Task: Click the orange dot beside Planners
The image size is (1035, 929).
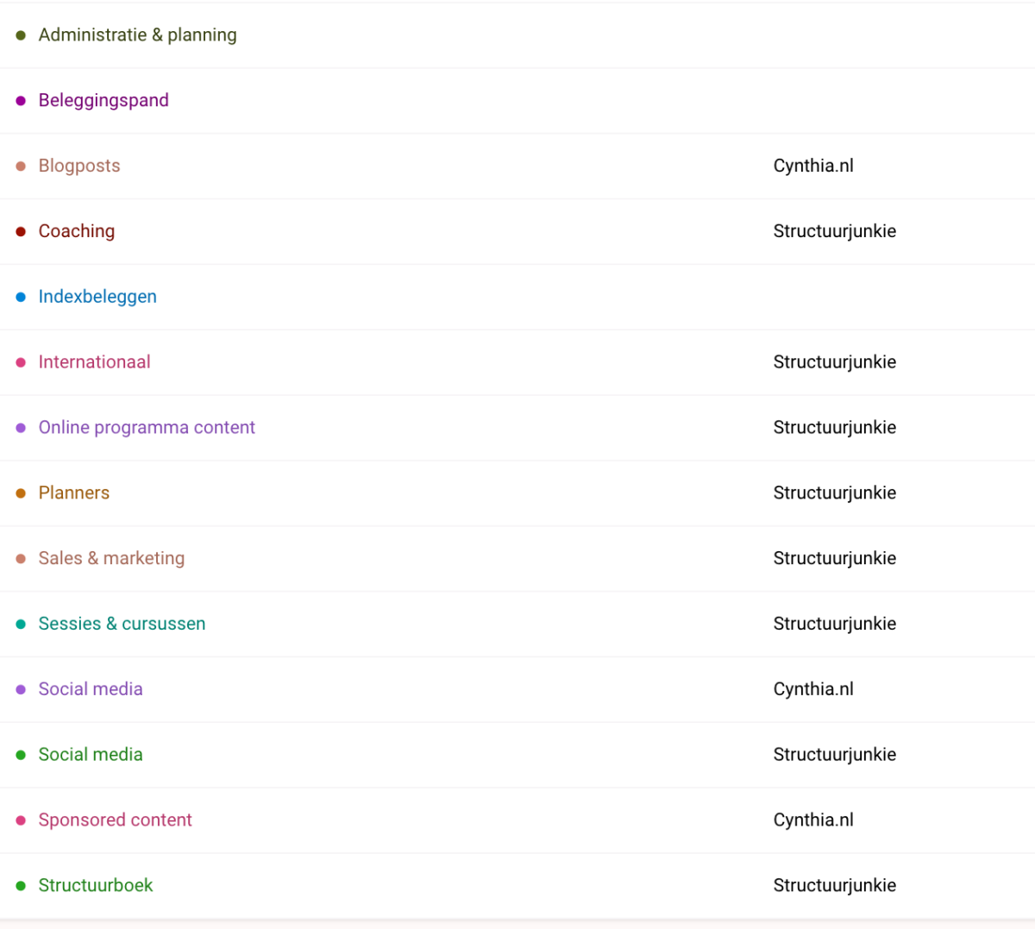Action: click(x=21, y=493)
